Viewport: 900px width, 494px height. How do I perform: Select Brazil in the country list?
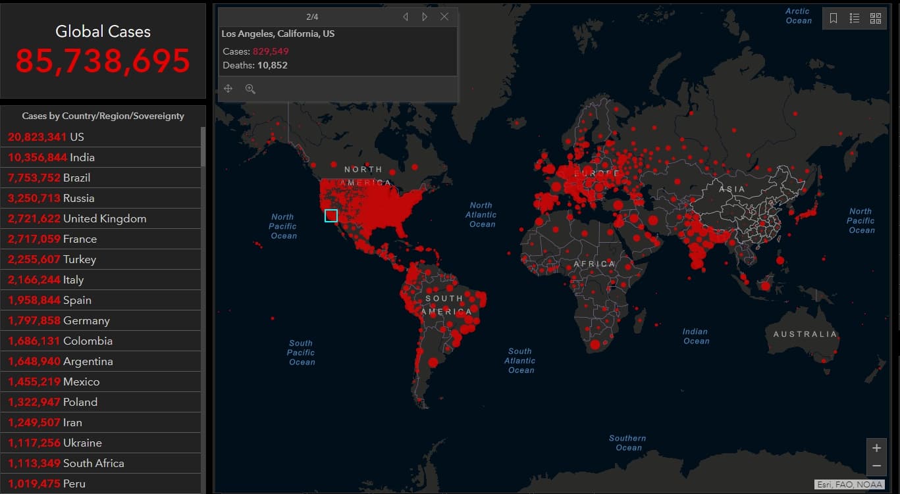(101, 178)
